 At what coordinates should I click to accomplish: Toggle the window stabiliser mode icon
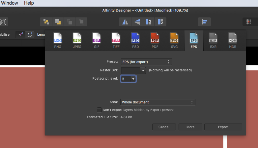click(30, 34)
